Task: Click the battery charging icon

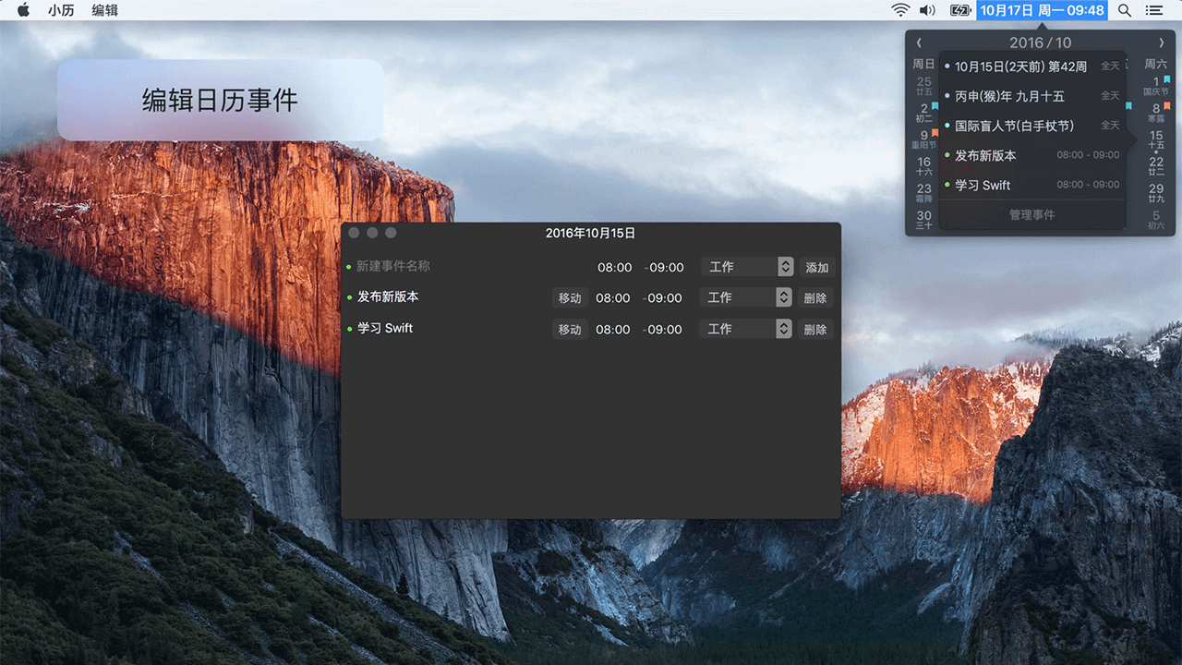Action: 960,10
